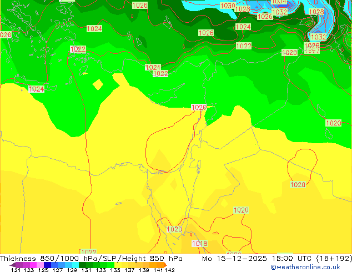Open the weatheronline.co.uk copyright link
Image resolution: width=352 pixels, height=272 pixels.
(x=305, y=267)
